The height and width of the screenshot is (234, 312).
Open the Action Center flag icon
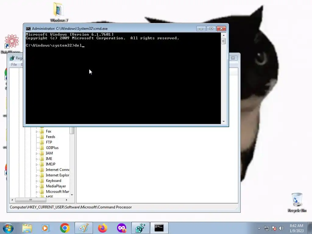click(274, 228)
